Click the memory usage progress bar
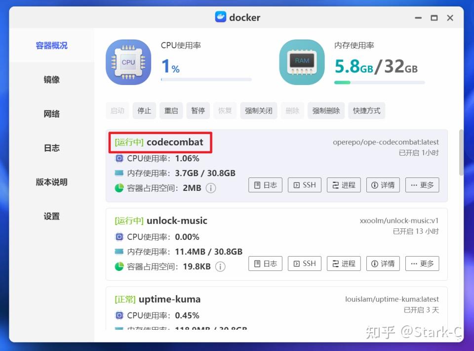The width and height of the screenshot is (474, 351). [380, 82]
